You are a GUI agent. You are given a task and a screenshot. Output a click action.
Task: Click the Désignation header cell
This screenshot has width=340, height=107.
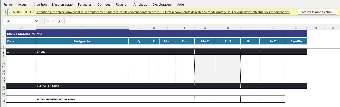click(x=82, y=41)
